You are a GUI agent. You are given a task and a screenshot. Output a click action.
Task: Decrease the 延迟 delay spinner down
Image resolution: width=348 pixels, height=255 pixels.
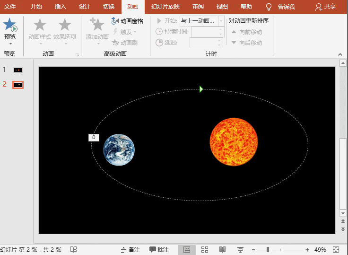(x=219, y=45)
